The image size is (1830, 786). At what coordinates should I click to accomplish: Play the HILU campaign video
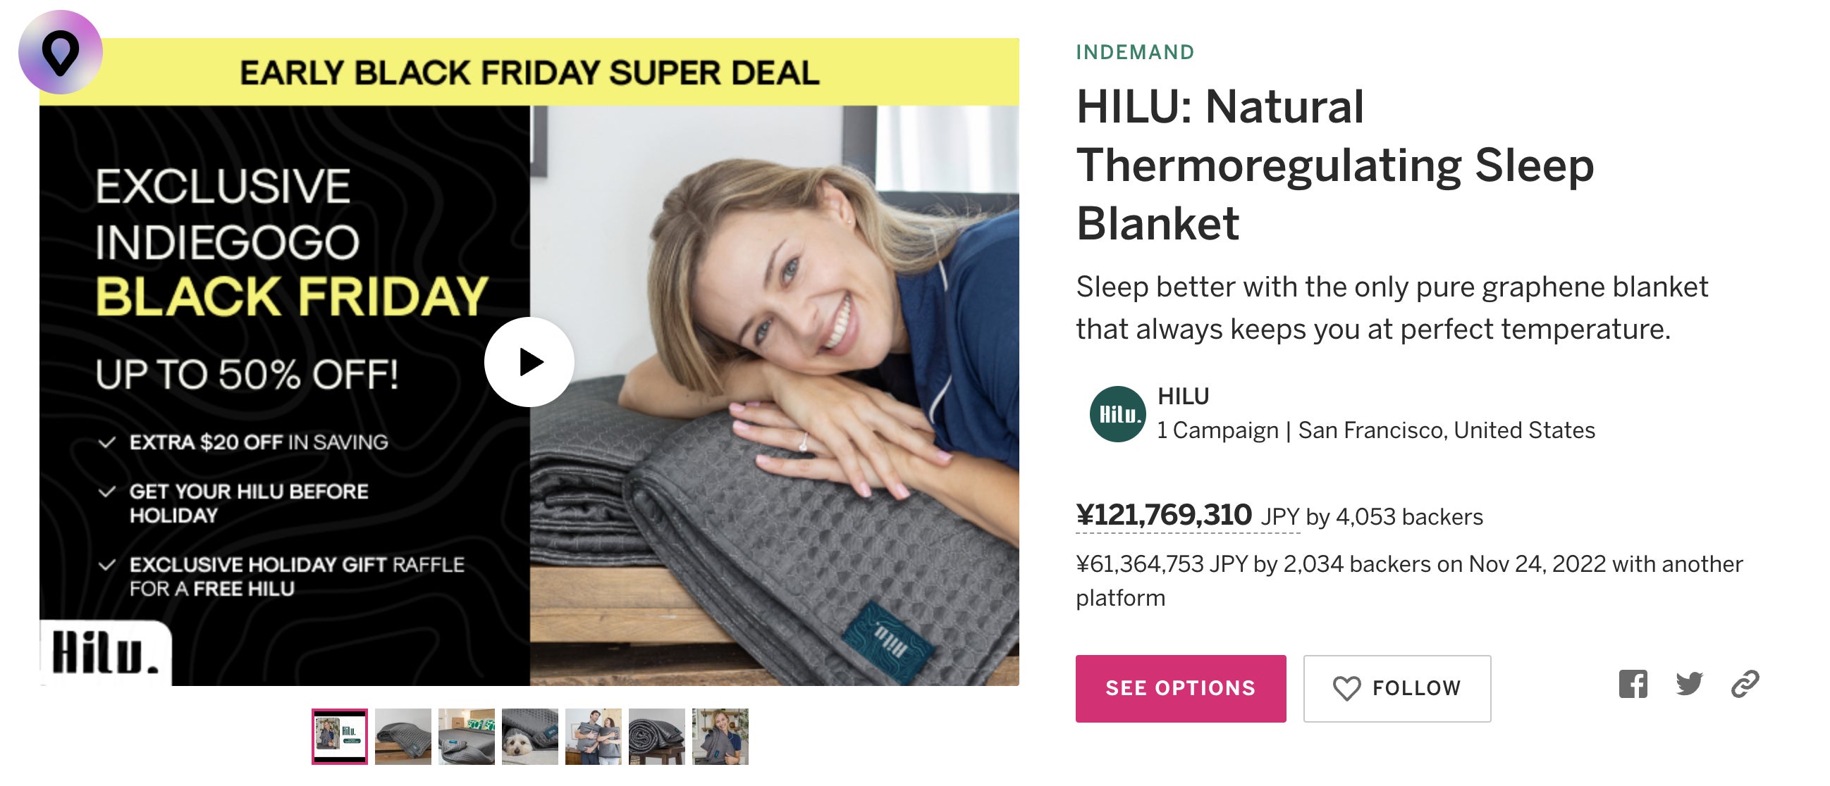(529, 362)
